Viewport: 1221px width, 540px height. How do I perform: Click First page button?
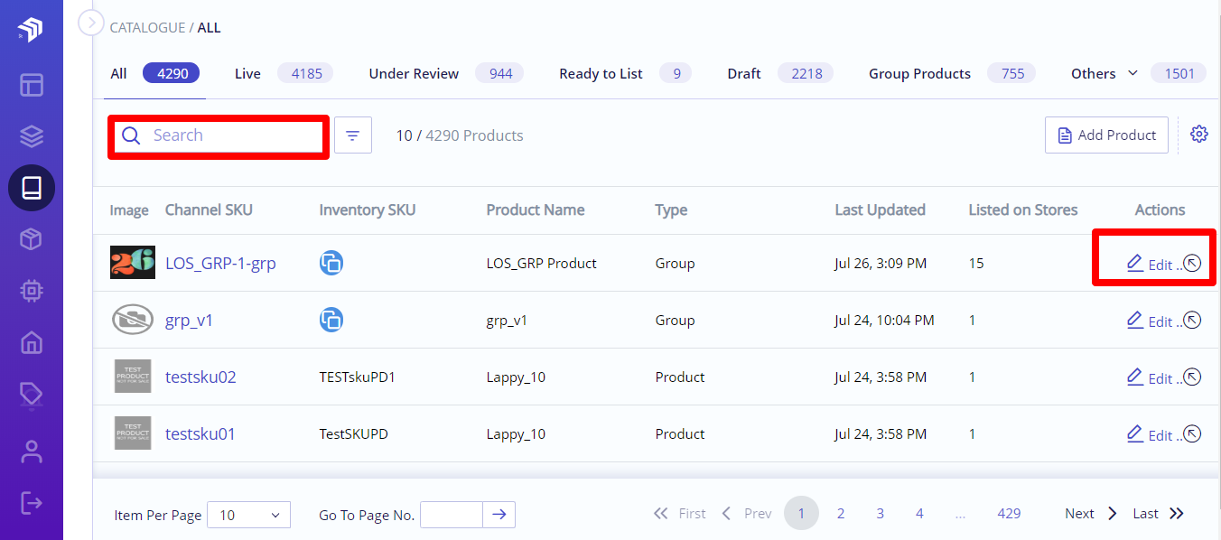tap(679, 513)
